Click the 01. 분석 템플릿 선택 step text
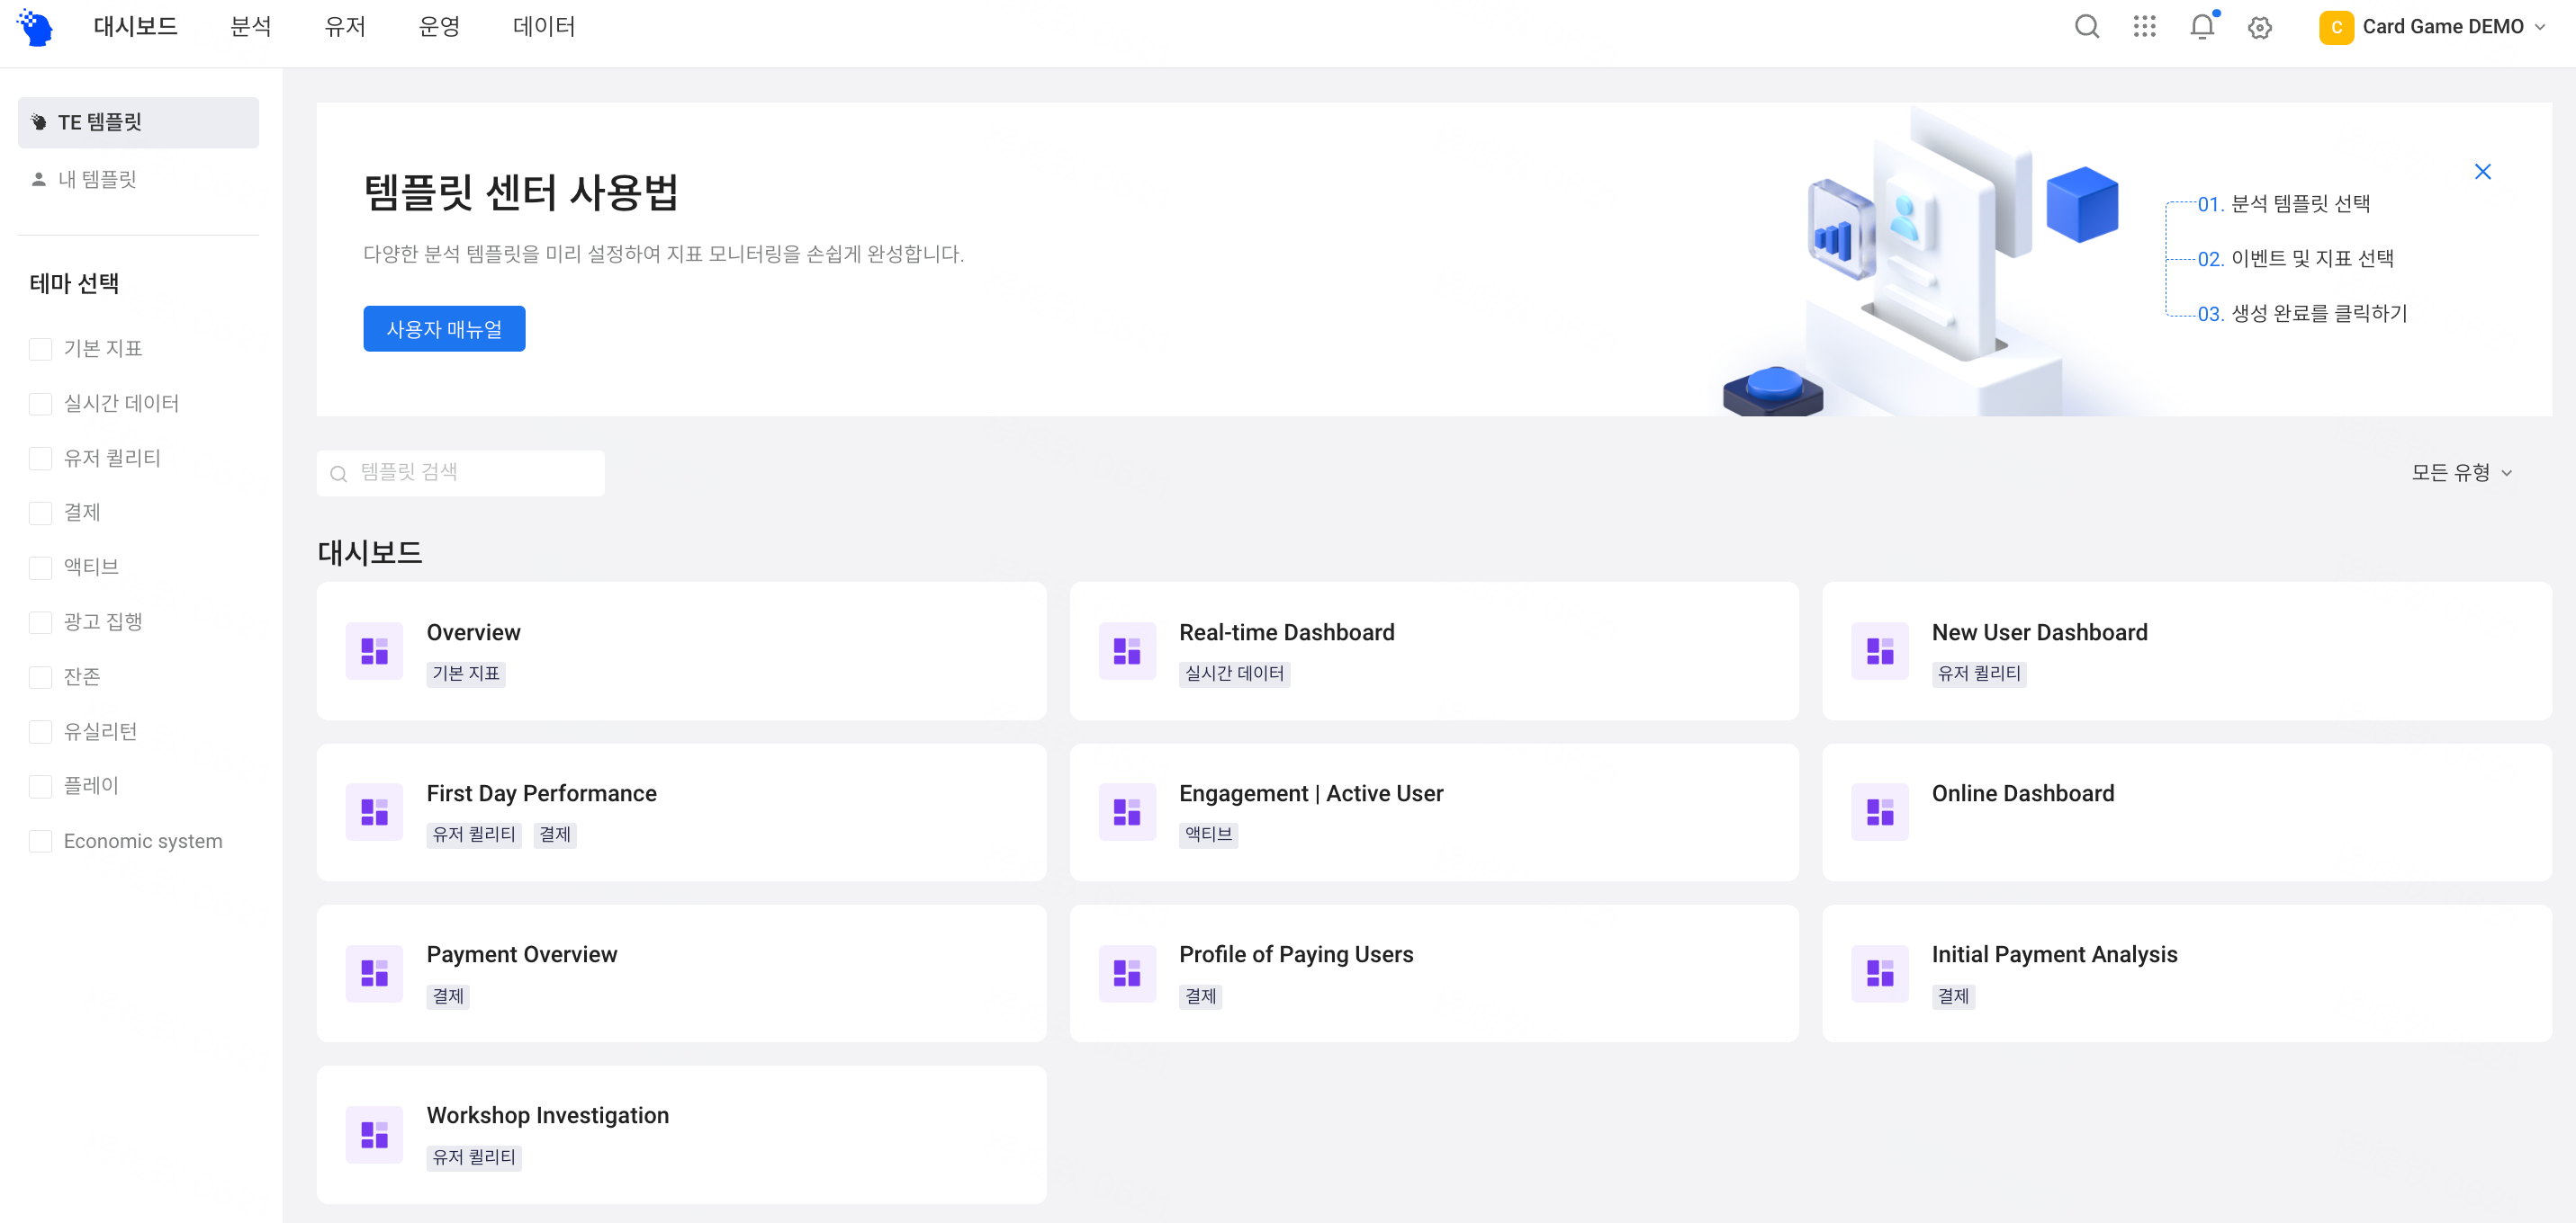This screenshot has height=1223, width=2576. point(2283,204)
